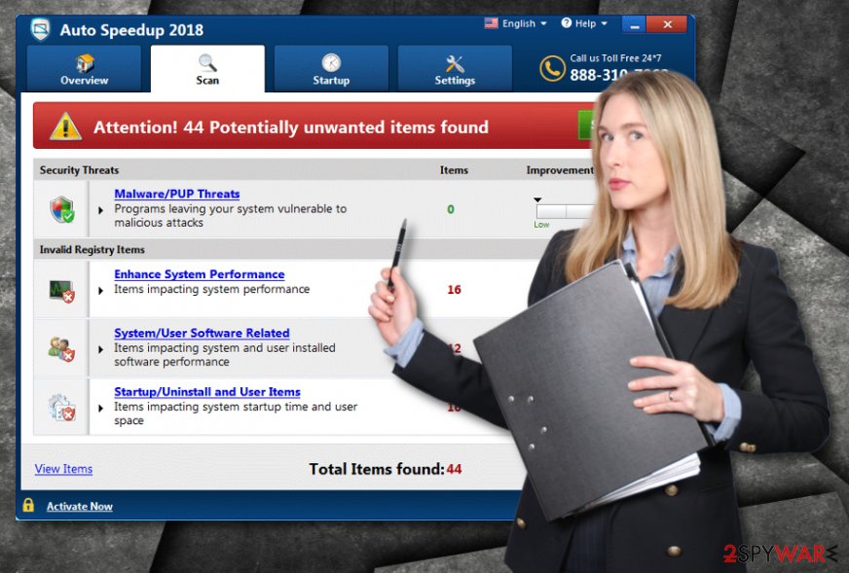Viewport: 849px width, 573px height.
Task: Click the Enhance System Performance monitor icon
Action: tap(62, 291)
